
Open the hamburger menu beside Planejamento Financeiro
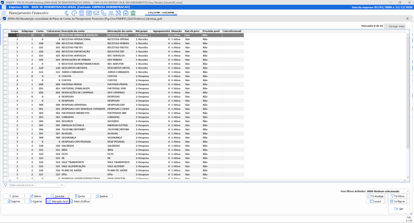tap(4, 13)
